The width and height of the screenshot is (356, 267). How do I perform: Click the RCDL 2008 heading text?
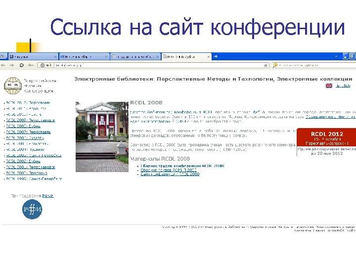(146, 103)
